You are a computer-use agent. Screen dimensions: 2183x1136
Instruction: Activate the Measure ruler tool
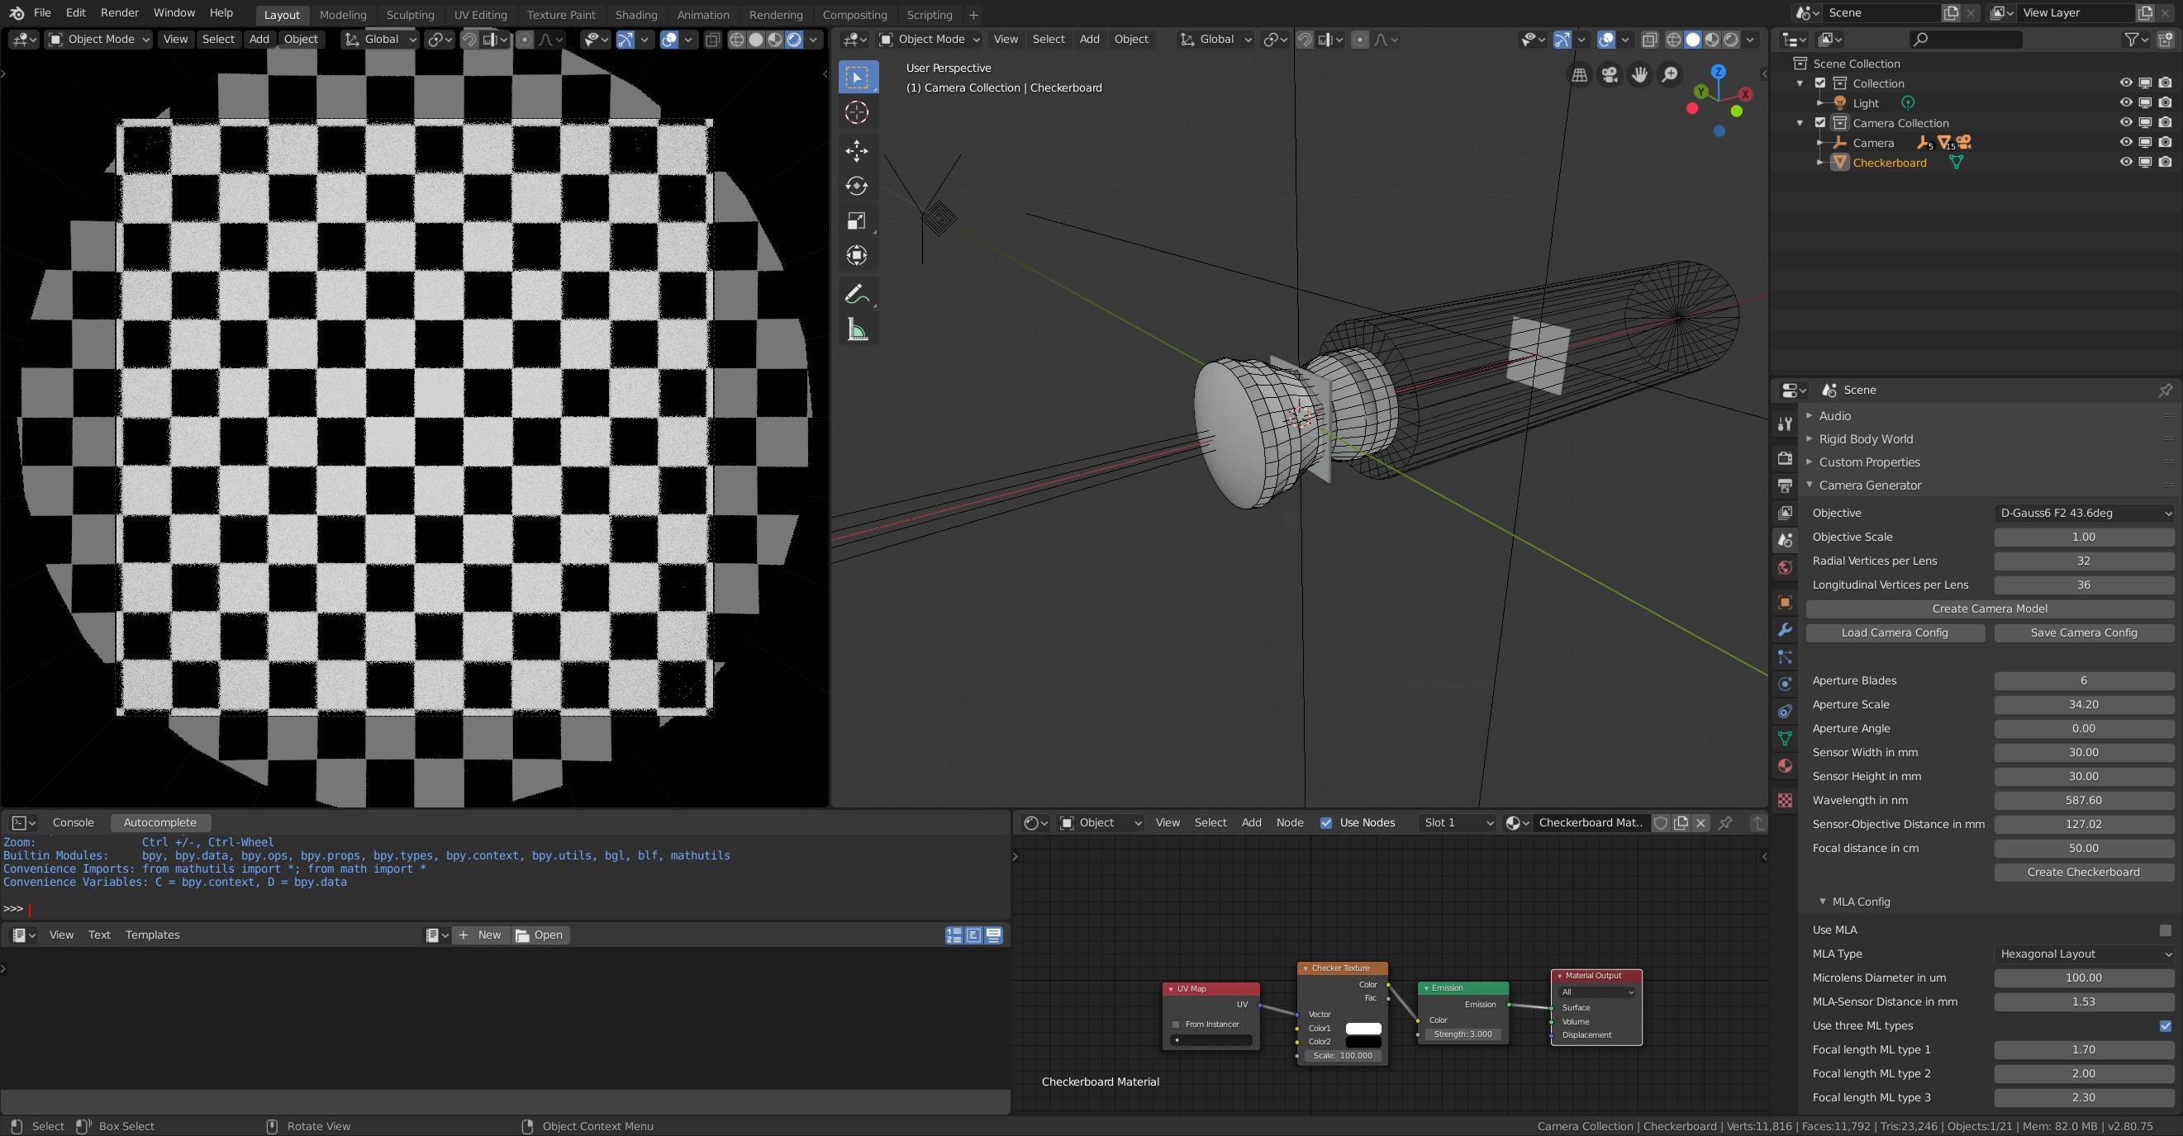coord(857,330)
